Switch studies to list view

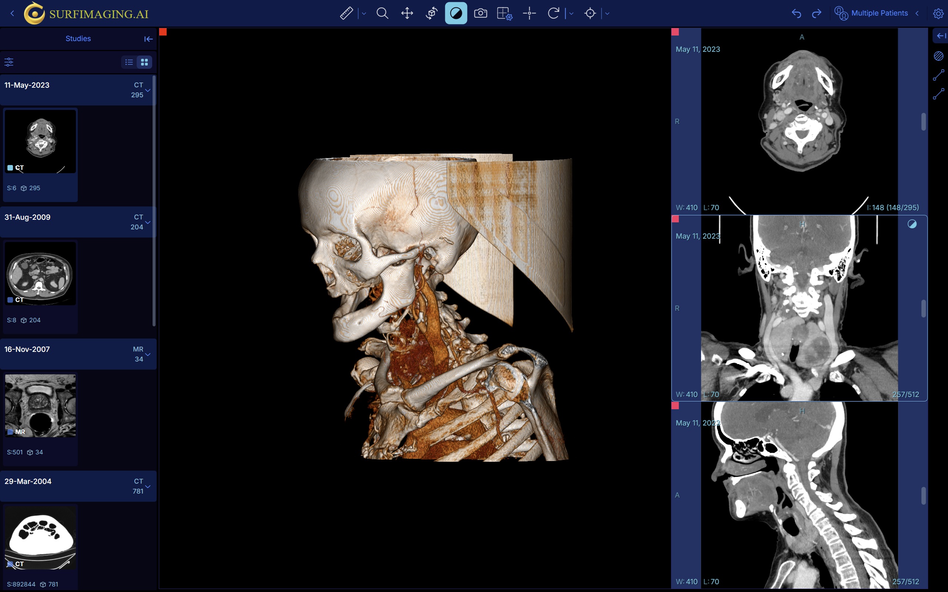click(x=129, y=62)
